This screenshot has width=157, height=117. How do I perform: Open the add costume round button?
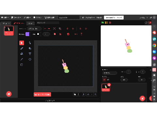9,94
